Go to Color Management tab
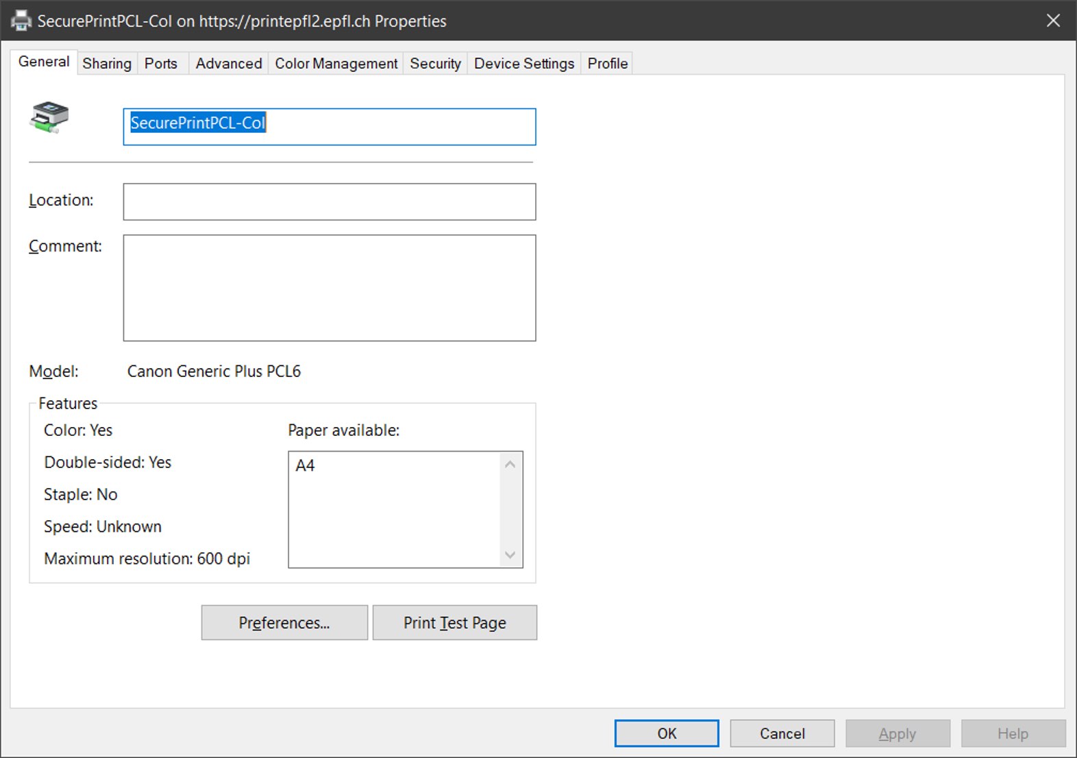Viewport: 1077px width, 758px height. click(336, 64)
